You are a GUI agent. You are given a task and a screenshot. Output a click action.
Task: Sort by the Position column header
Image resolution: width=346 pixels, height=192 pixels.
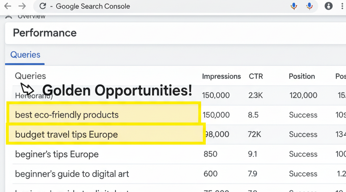pyautogui.click(x=302, y=76)
